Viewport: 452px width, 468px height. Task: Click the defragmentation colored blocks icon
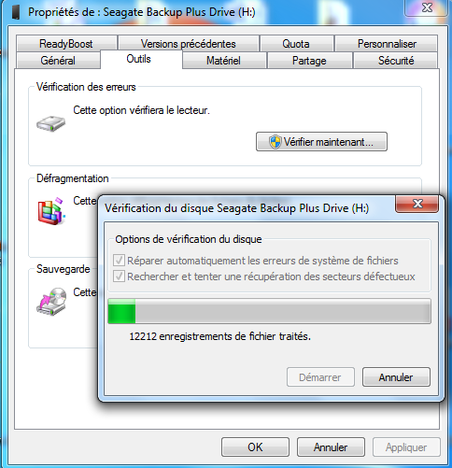[x=51, y=211]
